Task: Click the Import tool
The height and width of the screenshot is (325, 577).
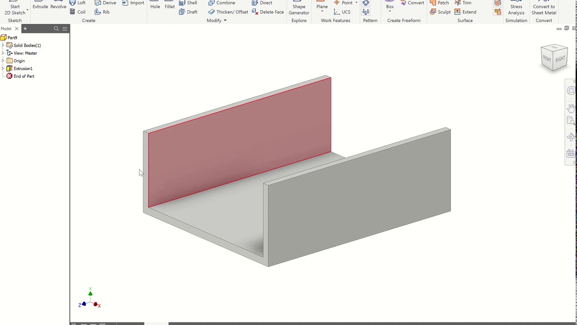Action: [133, 3]
